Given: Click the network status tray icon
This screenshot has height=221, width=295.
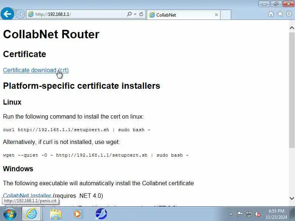Looking at the screenshot, I should (249, 214).
